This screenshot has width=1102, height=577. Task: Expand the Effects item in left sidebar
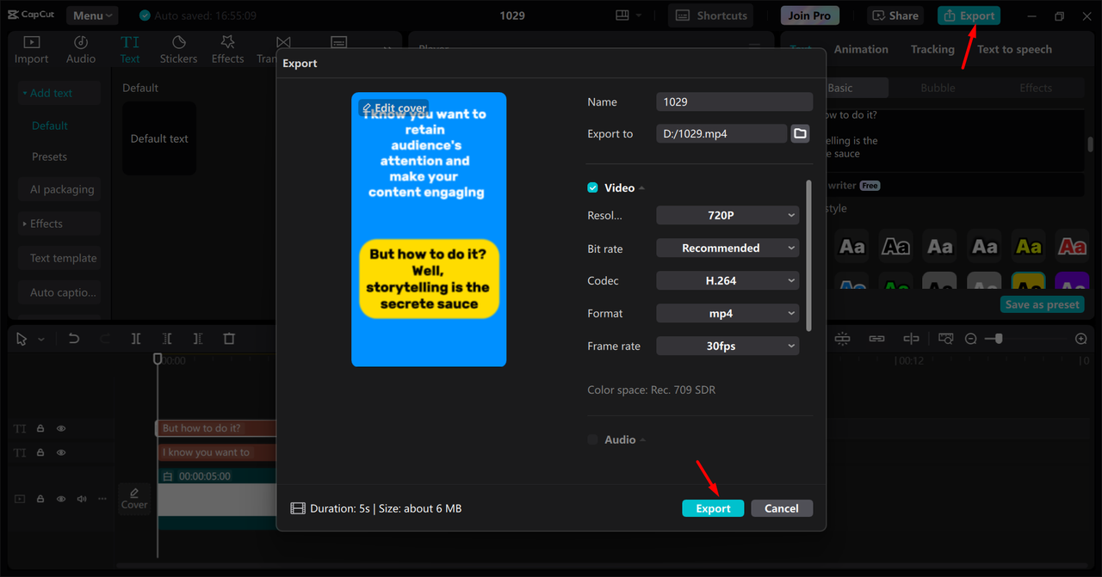tap(59, 224)
